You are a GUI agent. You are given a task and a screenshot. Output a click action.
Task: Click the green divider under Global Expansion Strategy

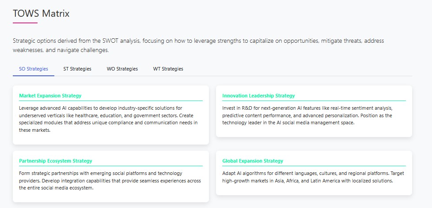tap(314, 166)
